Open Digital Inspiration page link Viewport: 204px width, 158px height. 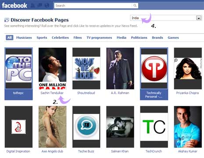pos(18,151)
